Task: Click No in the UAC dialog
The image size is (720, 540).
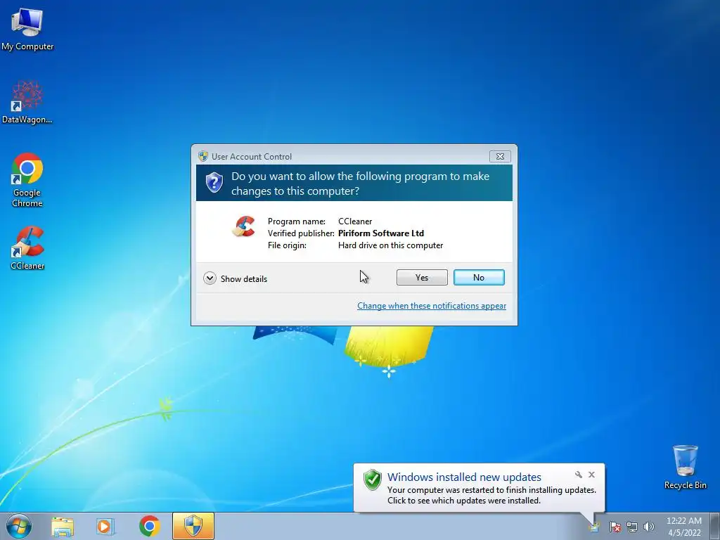Action: point(479,277)
